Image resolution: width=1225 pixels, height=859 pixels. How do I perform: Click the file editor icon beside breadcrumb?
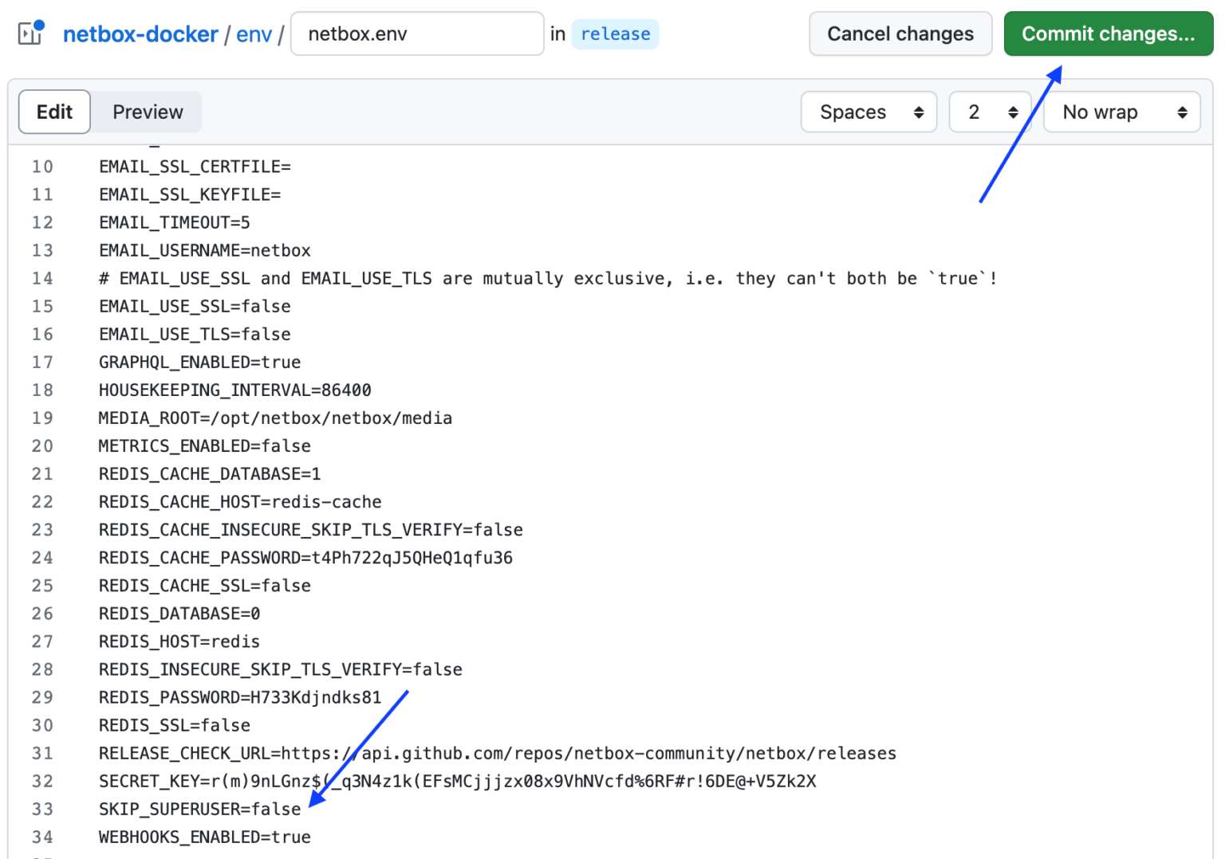[x=30, y=33]
